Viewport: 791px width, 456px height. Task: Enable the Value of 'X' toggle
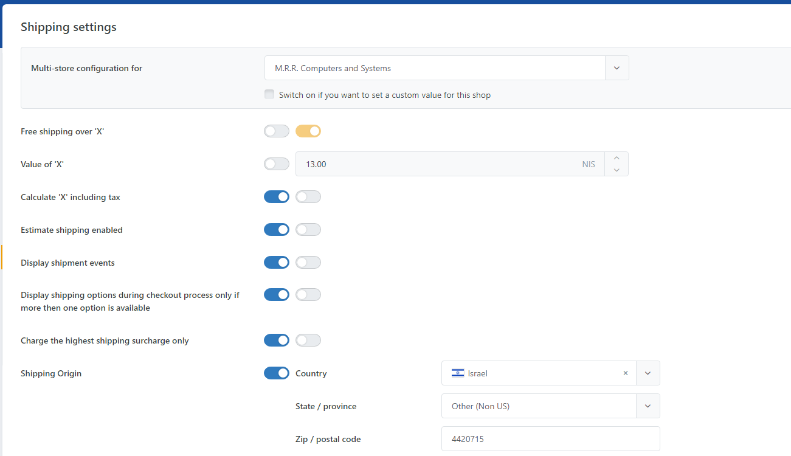[277, 164]
